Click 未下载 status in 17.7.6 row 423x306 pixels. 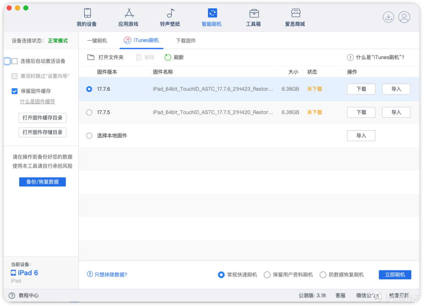pyautogui.click(x=315, y=89)
